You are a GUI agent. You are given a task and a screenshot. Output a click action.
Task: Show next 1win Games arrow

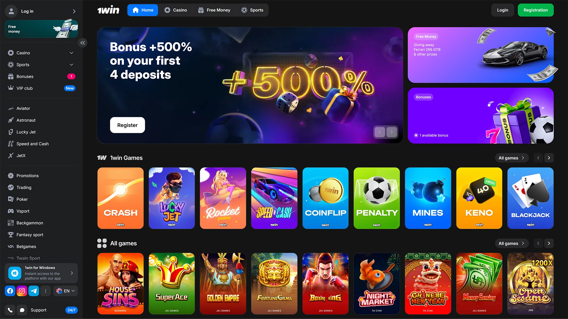(x=549, y=158)
